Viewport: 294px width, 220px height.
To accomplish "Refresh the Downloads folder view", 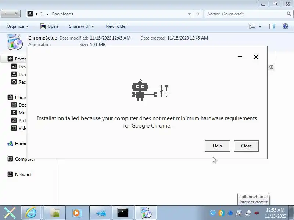I will coord(198,14).
